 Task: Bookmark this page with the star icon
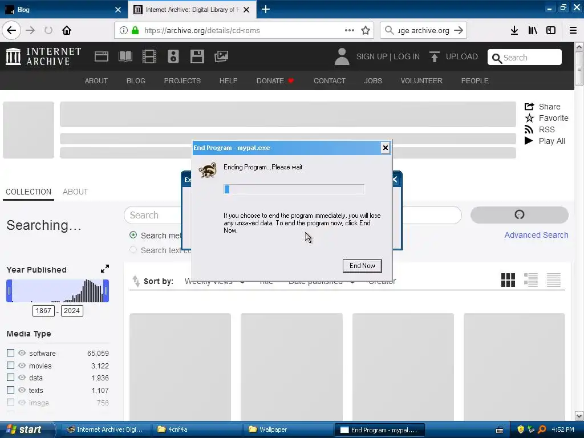(x=366, y=31)
